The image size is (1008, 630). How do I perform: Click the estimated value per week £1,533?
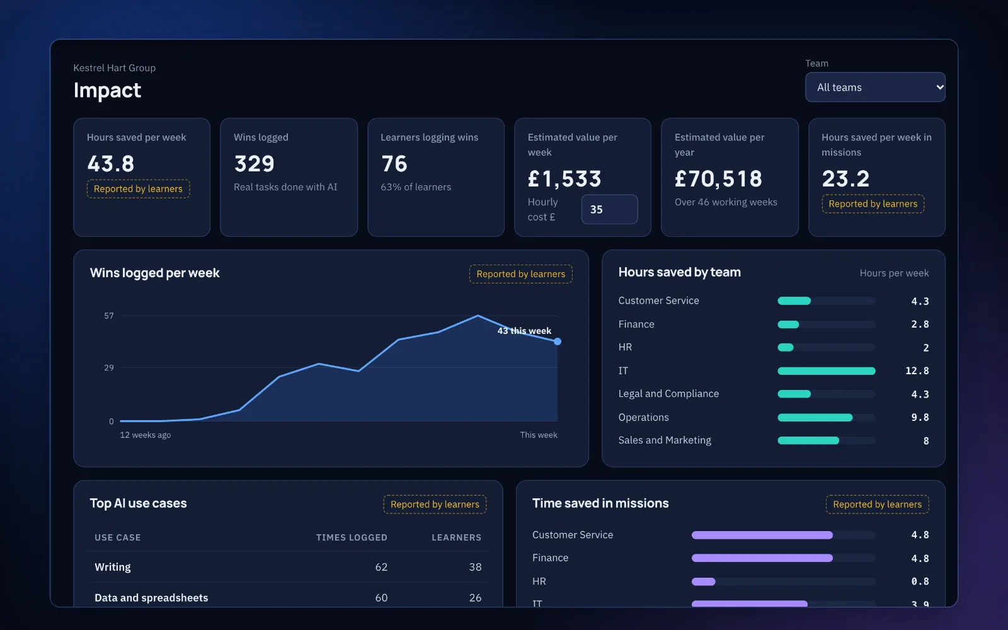pos(564,179)
